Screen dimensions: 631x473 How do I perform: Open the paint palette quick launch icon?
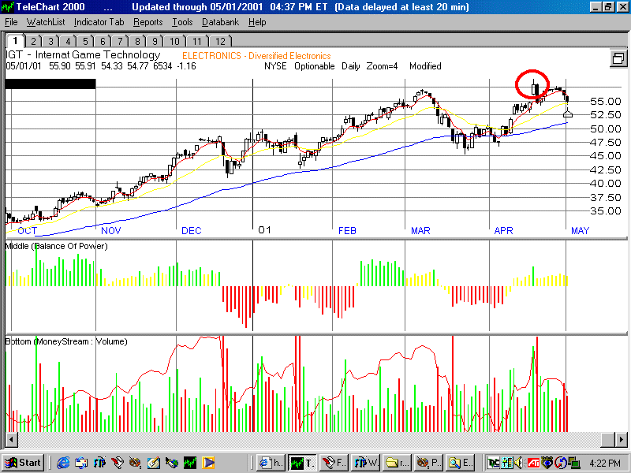coord(136,463)
